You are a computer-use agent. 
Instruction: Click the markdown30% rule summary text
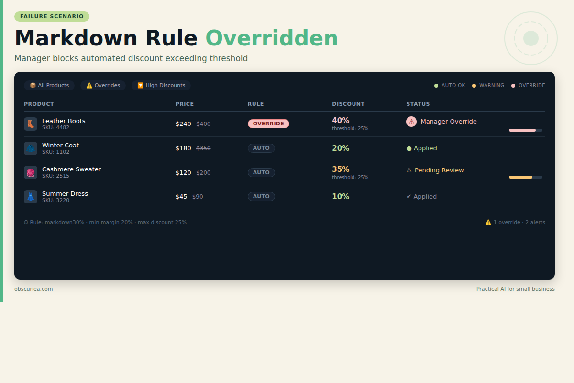108,222
